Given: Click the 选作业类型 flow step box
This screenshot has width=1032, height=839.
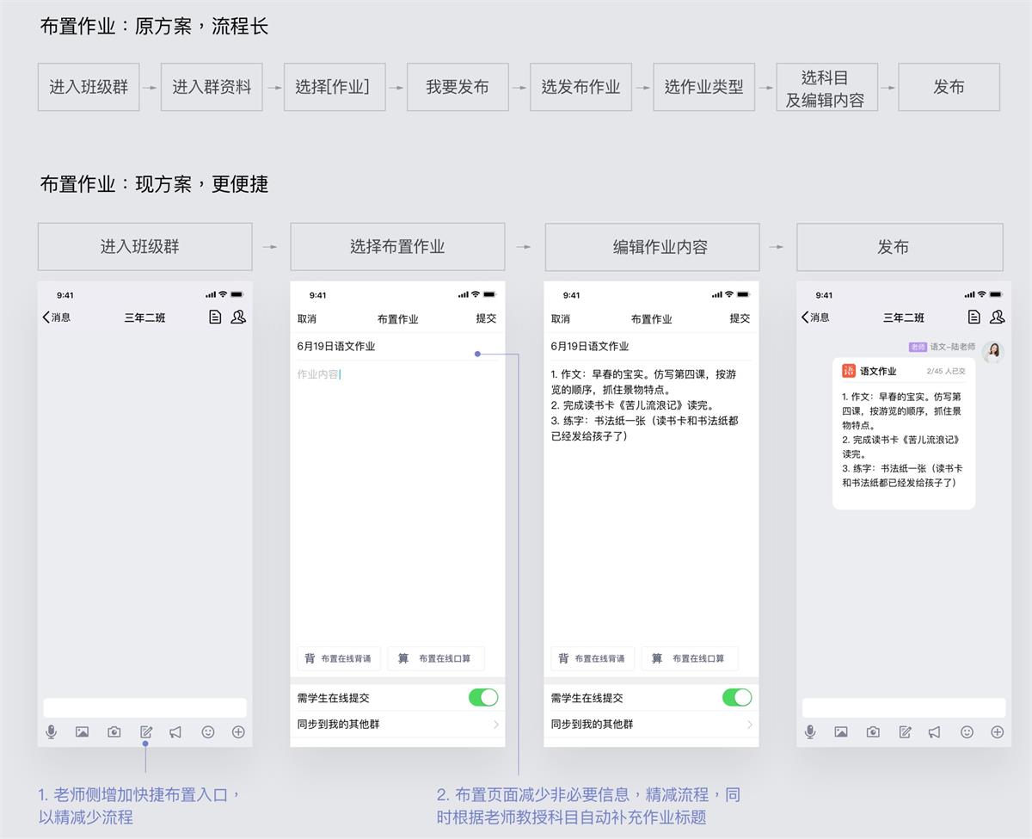Looking at the screenshot, I should 703,87.
